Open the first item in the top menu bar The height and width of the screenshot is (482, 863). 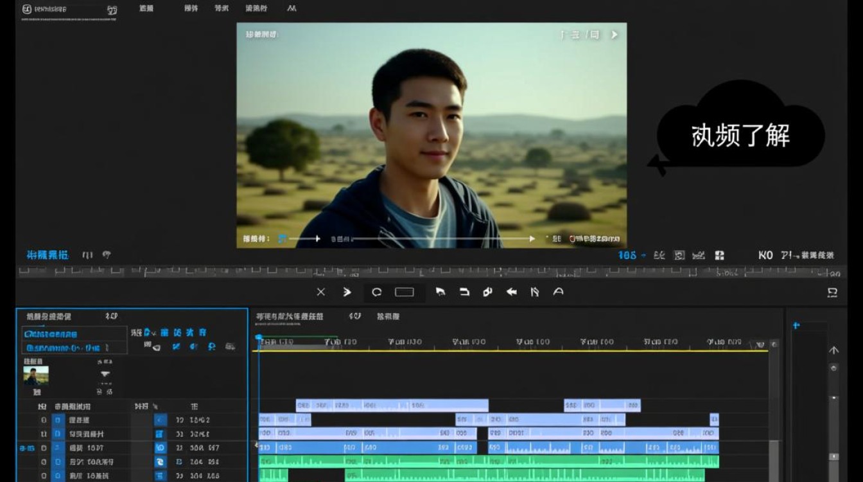(146, 8)
